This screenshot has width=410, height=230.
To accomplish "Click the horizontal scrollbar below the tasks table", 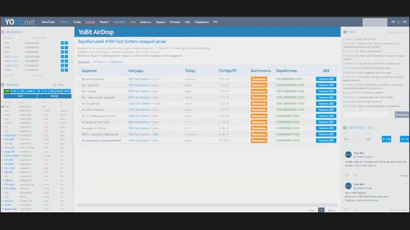I will pos(208,205).
